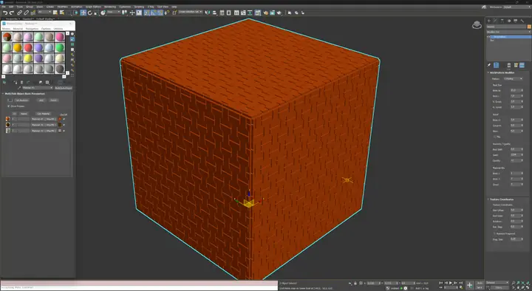532x291 pixels.
Task: Open the File menu
Action: pos(4,7)
